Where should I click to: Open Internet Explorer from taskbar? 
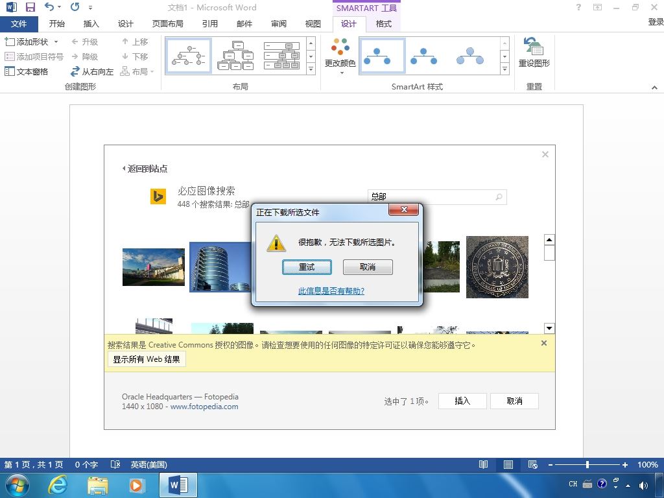(57, 485)
